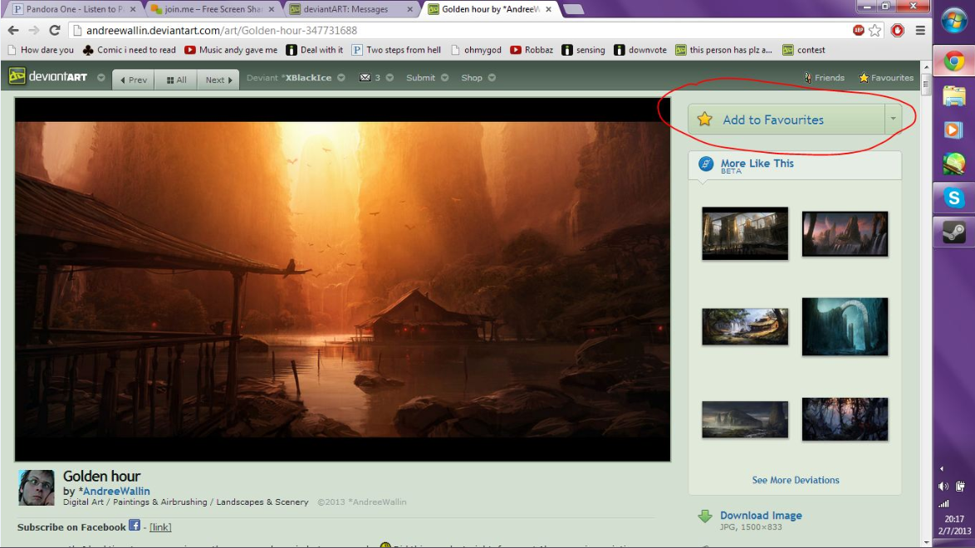The height and width of the screenshot is (548, 975).
Task: Open the Submit menu
Action: click(x=420, y=78)
